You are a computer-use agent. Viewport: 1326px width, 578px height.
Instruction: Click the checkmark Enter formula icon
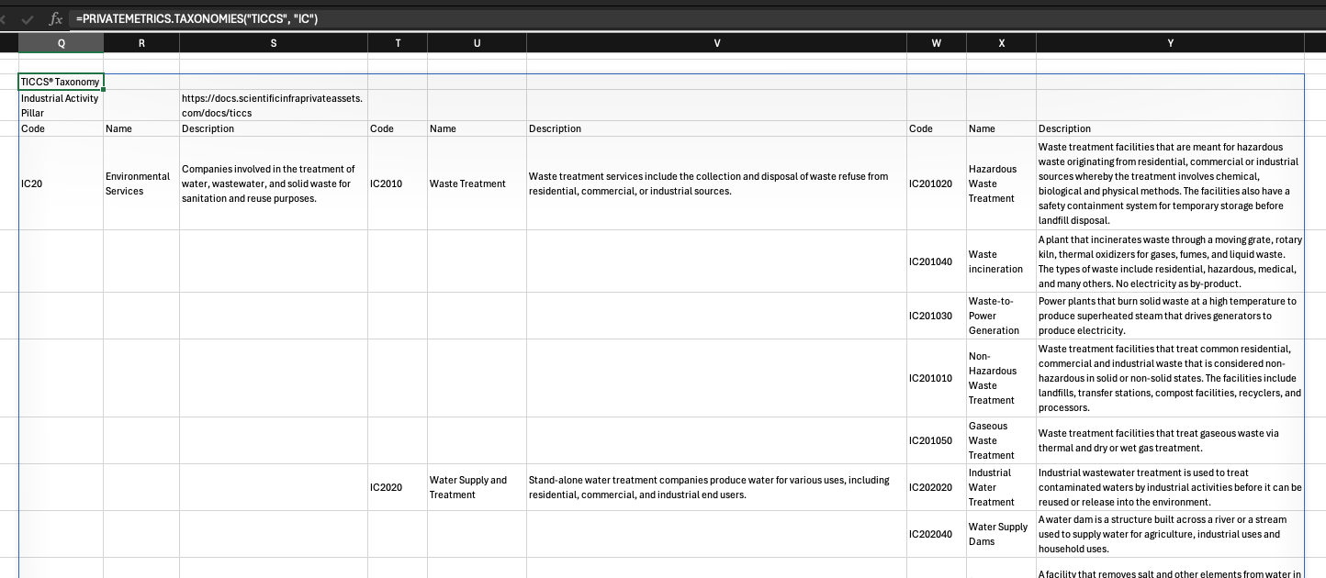(x=27, y=18)
